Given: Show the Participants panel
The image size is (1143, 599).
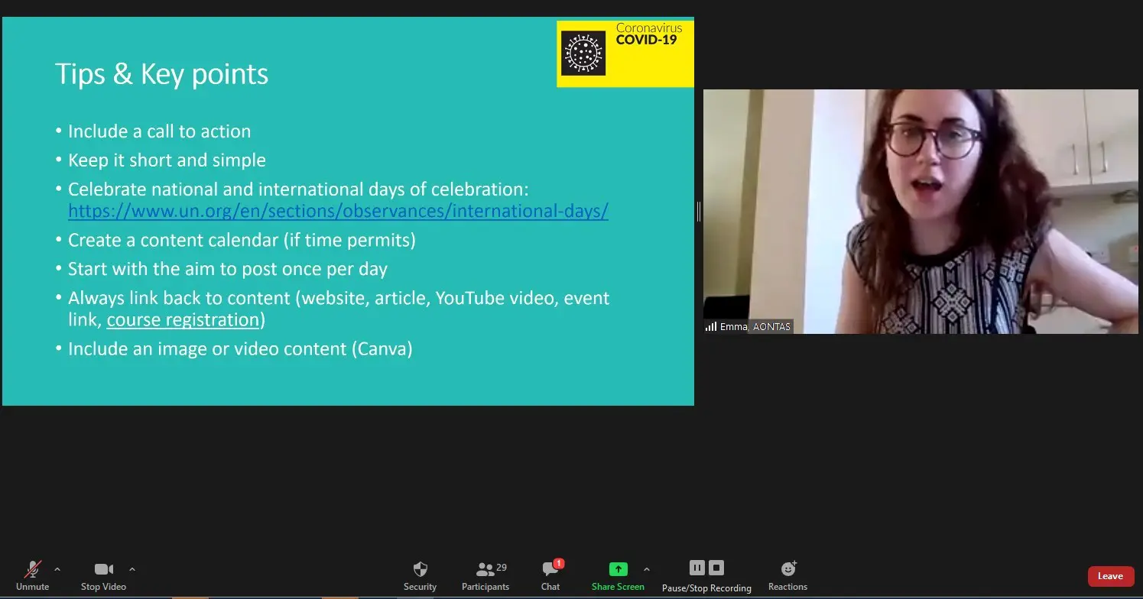Looking at the screenshot, I should pos(485,575).
